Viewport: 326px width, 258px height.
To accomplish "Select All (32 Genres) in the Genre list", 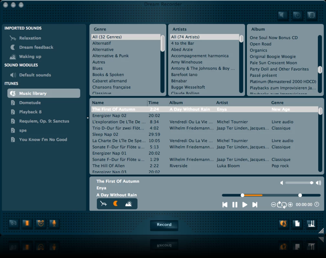I will (126, 37).
